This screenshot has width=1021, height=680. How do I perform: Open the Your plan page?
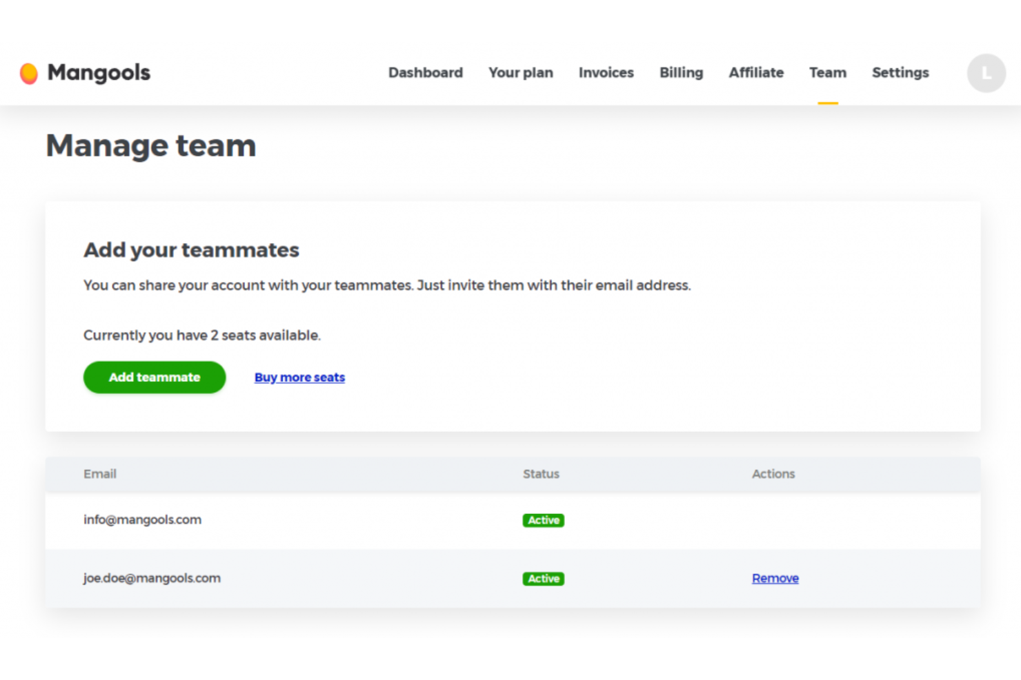pyautogui.click(x=520, y=72)
